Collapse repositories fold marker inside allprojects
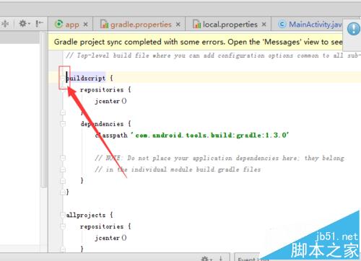Viewport: 361px width, 261px height. pos(63,226)
